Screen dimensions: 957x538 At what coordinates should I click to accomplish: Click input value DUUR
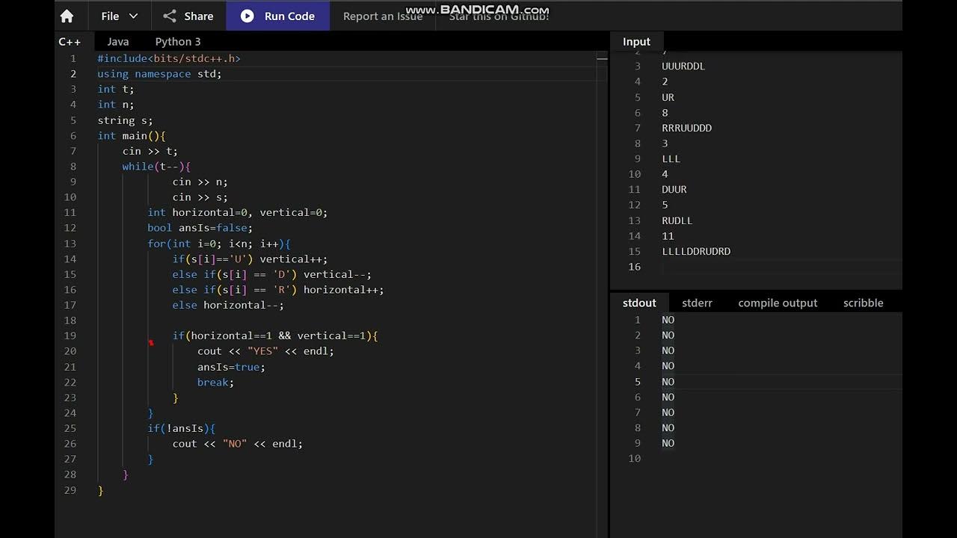point(674,190)
